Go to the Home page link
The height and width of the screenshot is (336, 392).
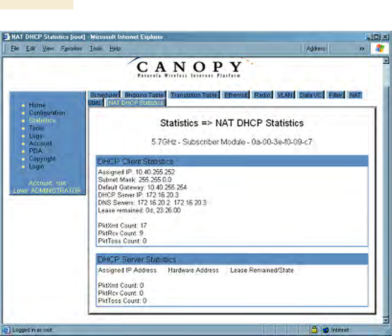click(37, 105)
